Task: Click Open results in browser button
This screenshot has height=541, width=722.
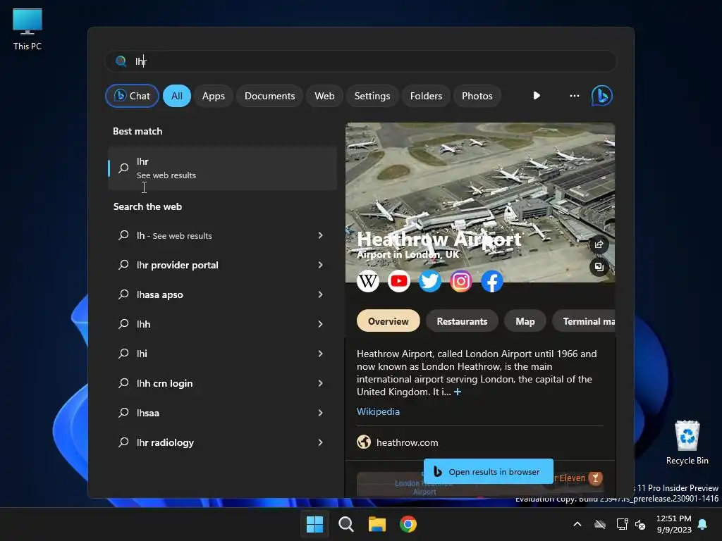Action: point(488,471)
